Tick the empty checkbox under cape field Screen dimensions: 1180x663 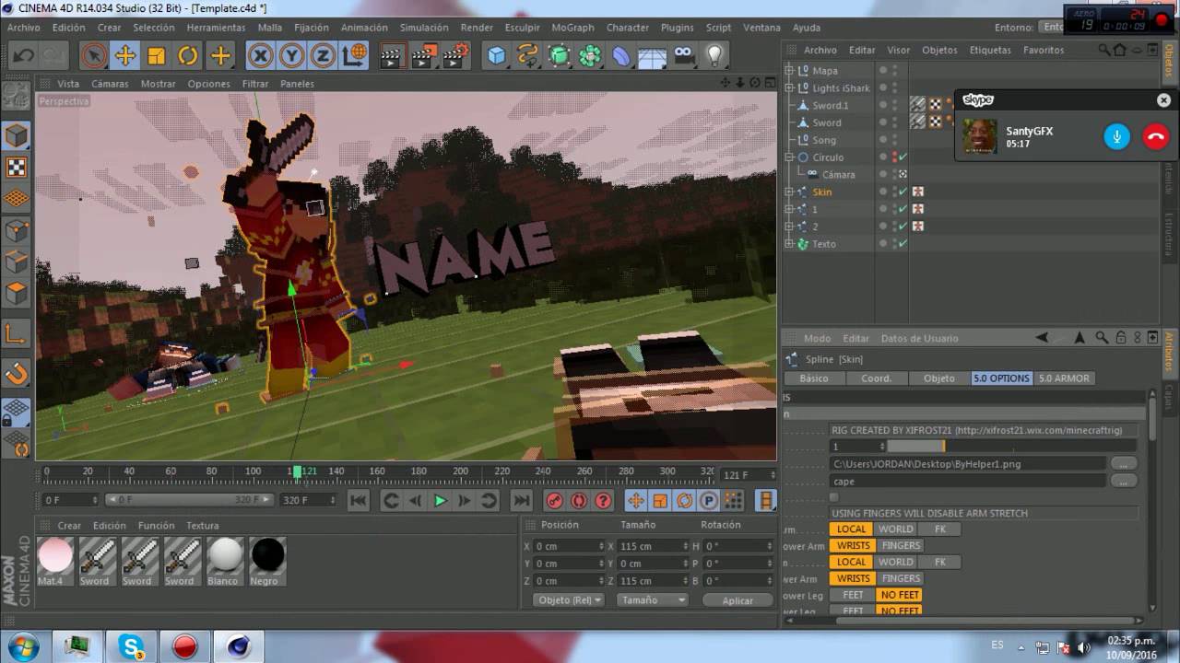pos(834,497)
